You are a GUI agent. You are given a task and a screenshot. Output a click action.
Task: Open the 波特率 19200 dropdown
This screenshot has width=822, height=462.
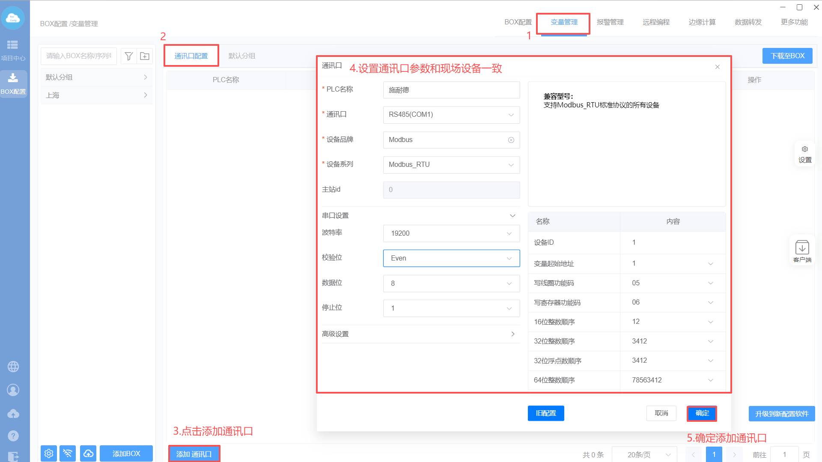451,234
